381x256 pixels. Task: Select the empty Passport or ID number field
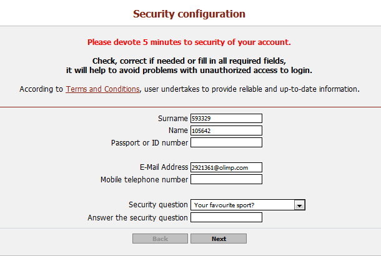tap(226, 142)
